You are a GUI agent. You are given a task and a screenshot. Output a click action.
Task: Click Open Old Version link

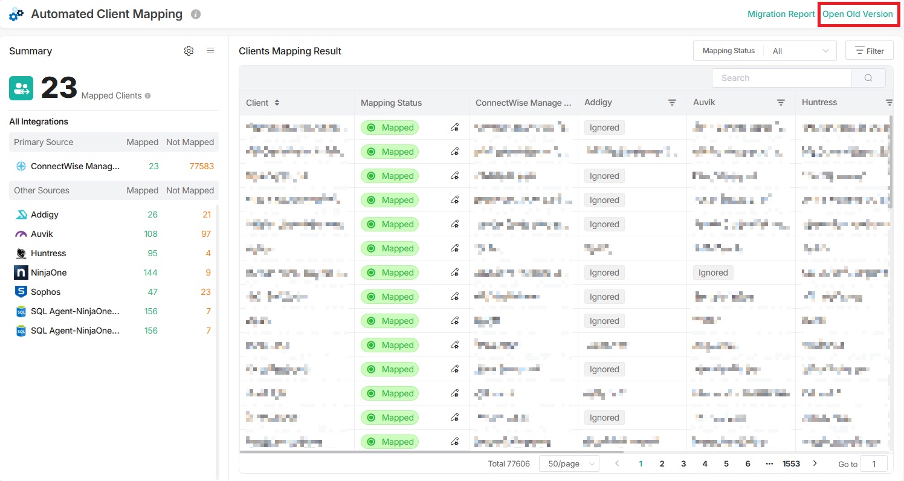click(857, 14)
